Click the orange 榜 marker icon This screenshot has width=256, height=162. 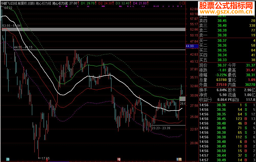[x=180, y=159]
